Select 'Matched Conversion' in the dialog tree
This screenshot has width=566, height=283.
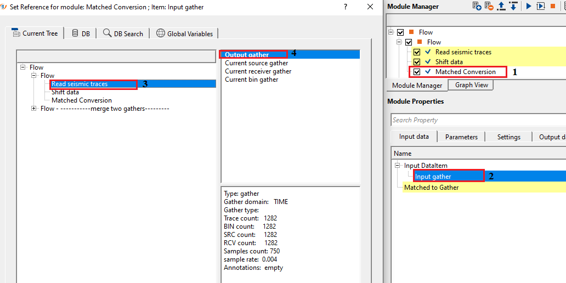[82, 100]
